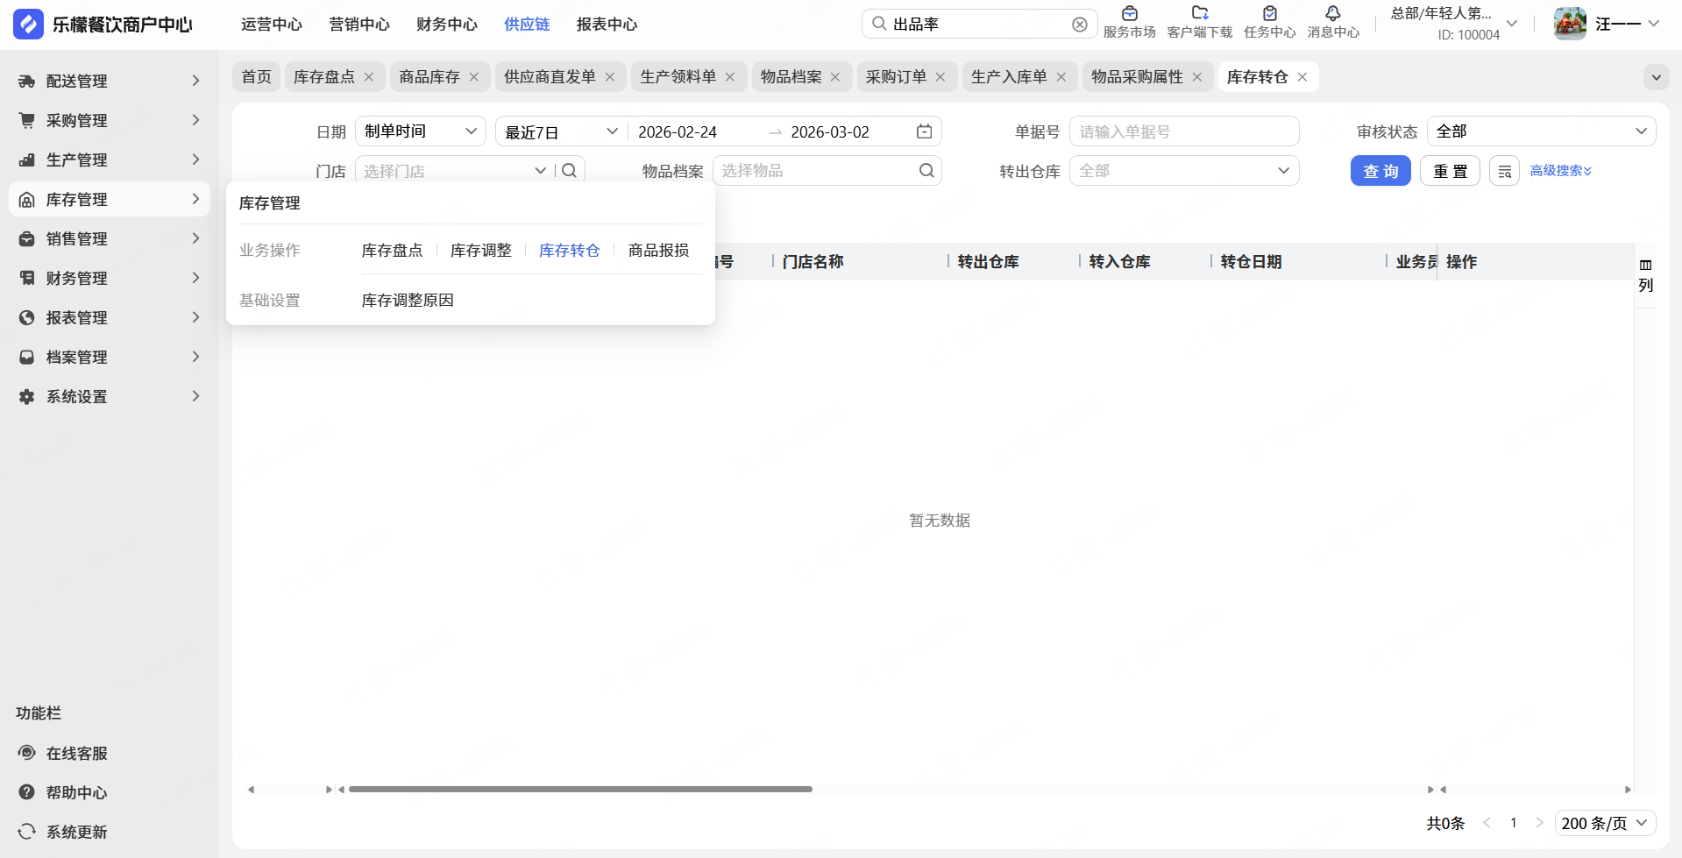The height and width of the screenshot is (858, 1682).
Task: Open the column settings 列 icon
Action: point(1645,275)
